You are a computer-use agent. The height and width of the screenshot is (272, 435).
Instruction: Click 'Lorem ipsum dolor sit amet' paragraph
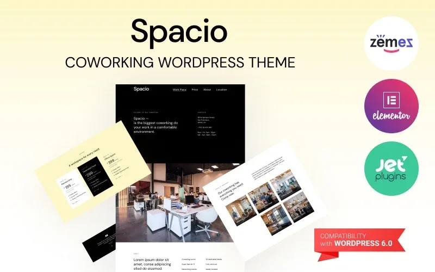tap(152, 264)
